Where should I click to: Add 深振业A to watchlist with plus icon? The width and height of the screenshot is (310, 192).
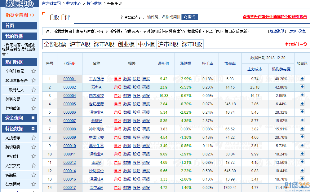302,112
